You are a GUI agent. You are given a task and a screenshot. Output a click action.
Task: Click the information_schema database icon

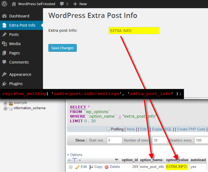coord(11,109)
